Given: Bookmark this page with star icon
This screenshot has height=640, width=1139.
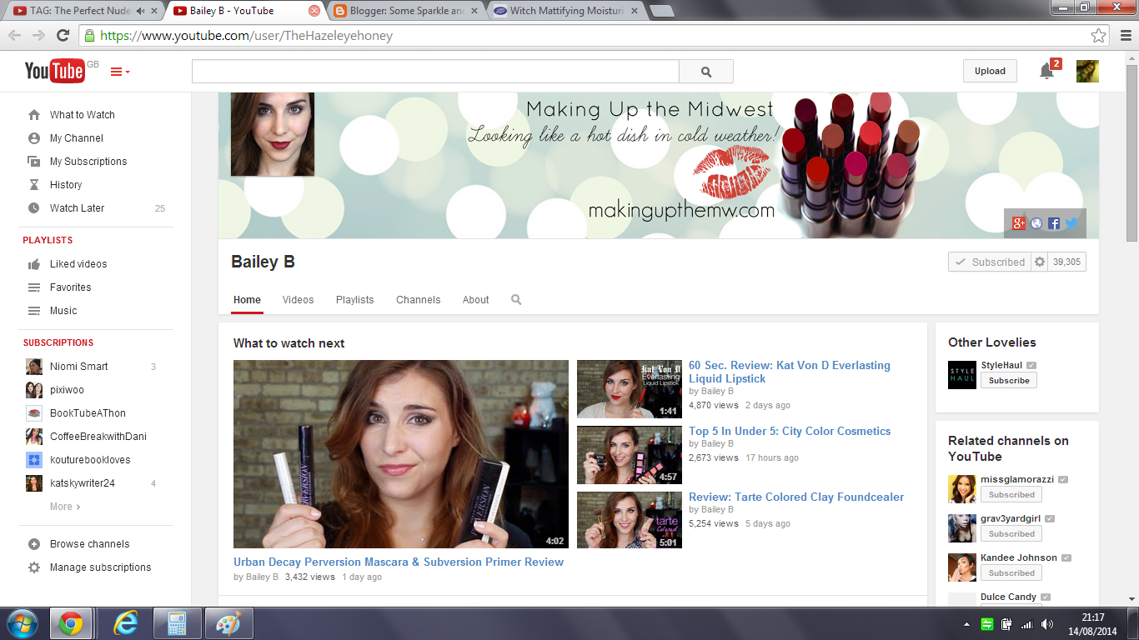Looking at the screenshot, I should click(1099, 36).
